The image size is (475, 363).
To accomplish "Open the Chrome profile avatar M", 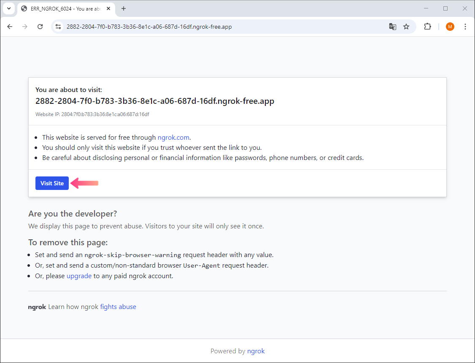I will pyautogui.click(x=450, y=27).
